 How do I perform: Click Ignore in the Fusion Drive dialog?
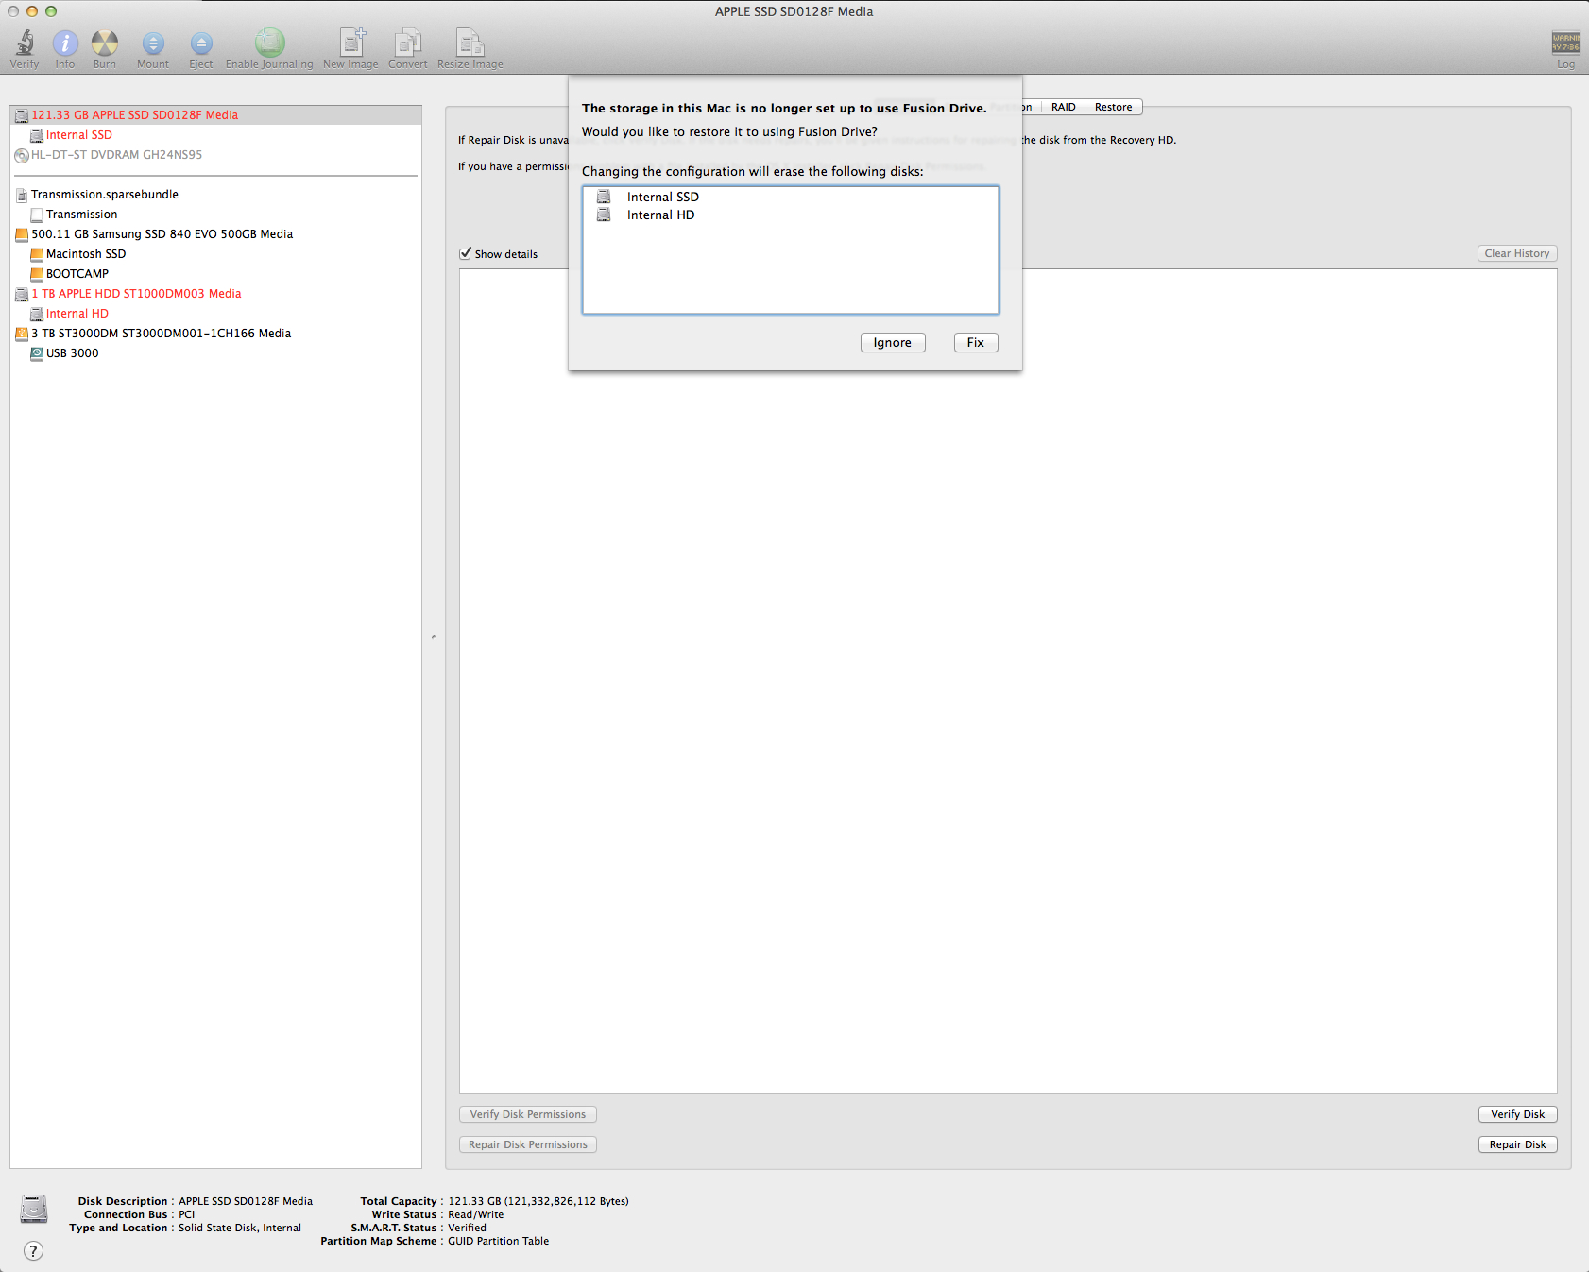(x=893, y=342)
